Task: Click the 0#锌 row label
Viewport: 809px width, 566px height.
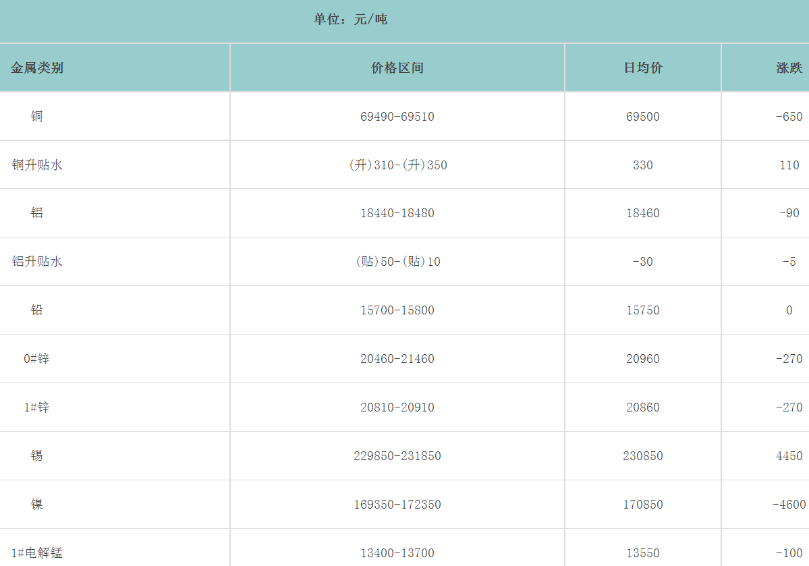Action: click(37, 359)
